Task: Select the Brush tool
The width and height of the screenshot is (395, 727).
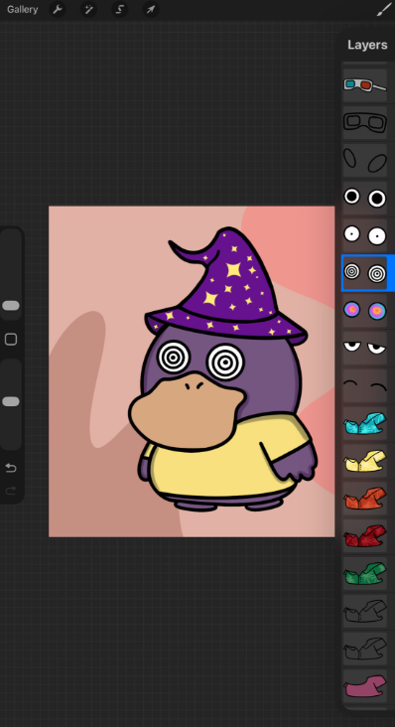Action: click(384, 10)
